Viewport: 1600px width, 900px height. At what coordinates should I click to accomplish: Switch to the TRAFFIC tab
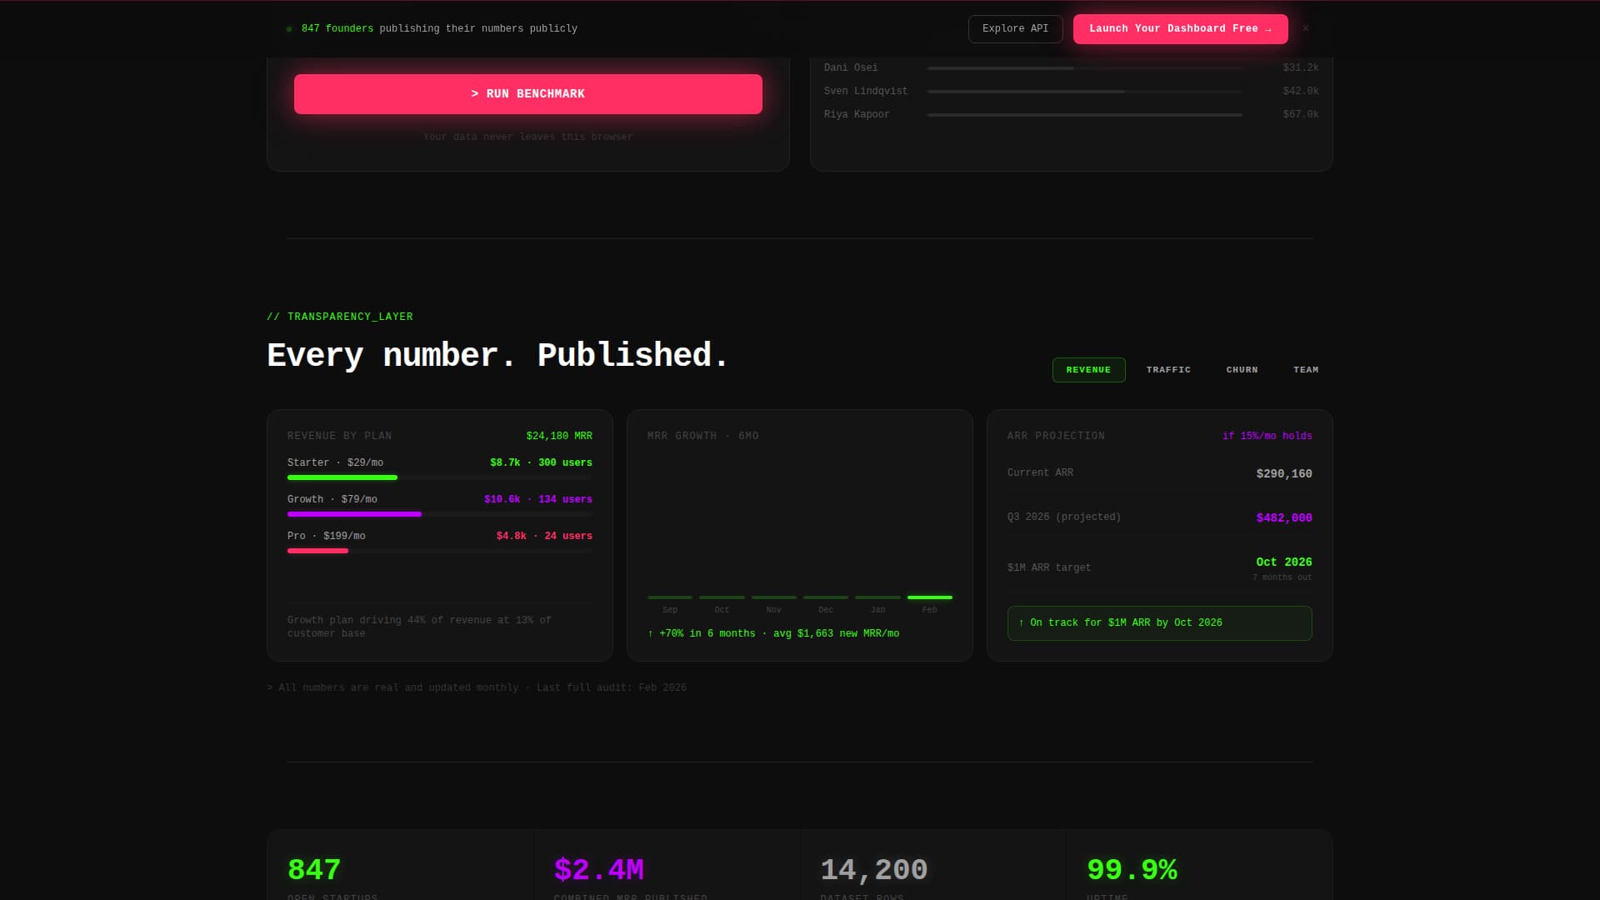click(x=1168, y=370)
